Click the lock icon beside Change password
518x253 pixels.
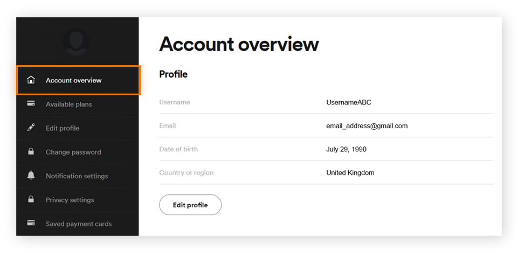(x=31, y=151)
